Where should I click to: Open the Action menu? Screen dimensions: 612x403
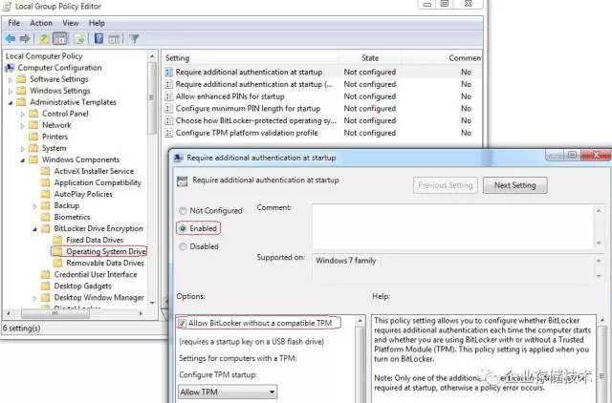[x=41, y=23]
